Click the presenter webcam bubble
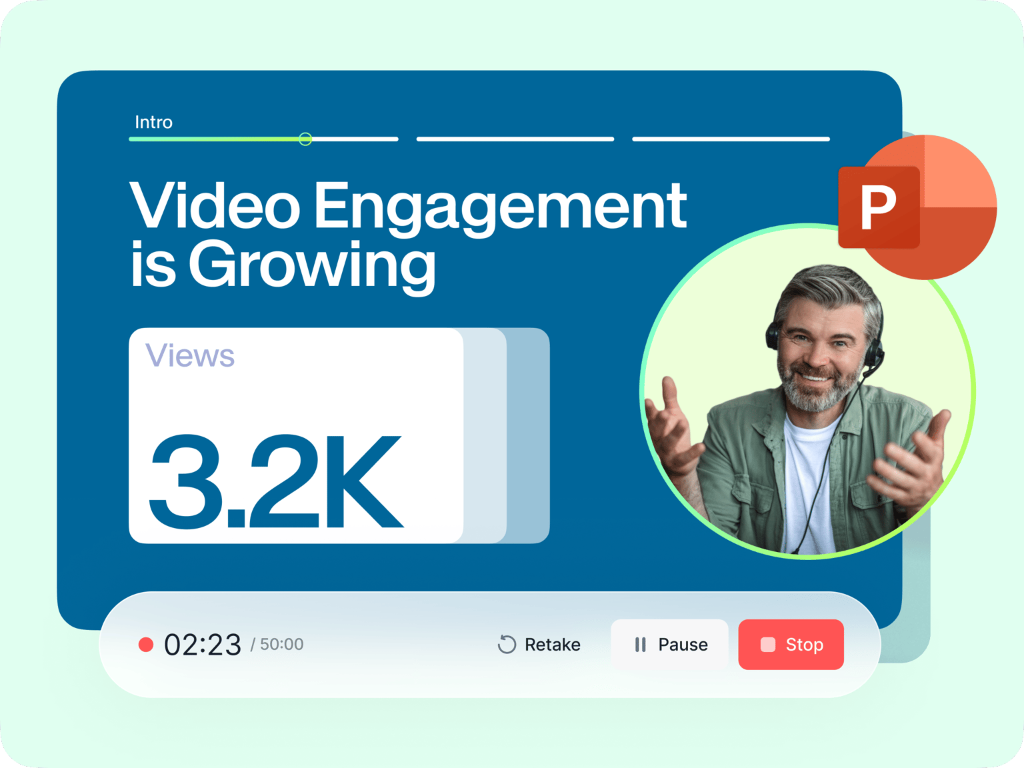 pyautogui.click(x=807, y=391)
